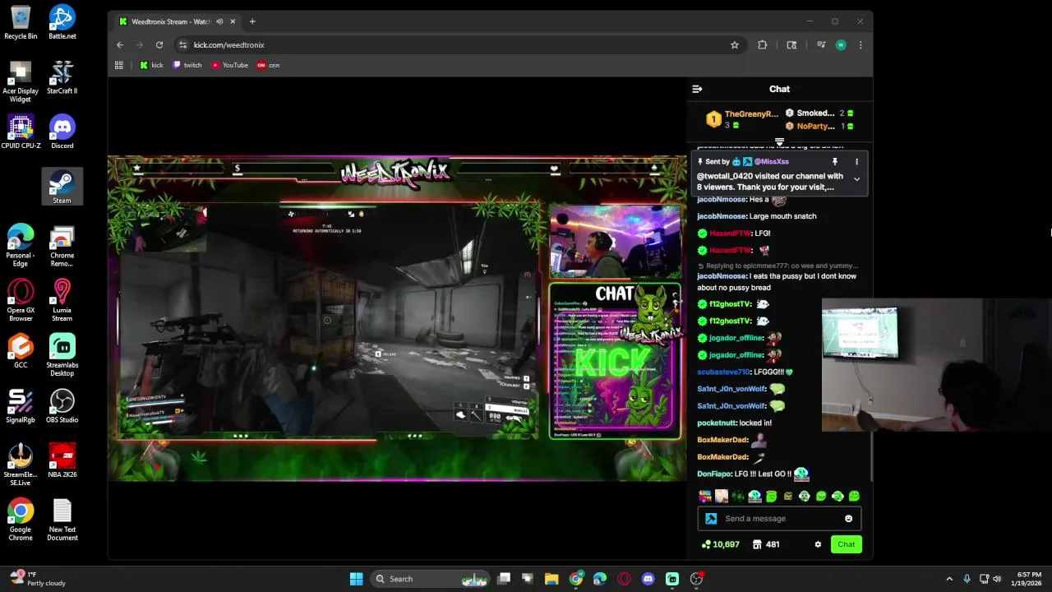Unpin the pinned chat message
This screenshot has height=592, width=1052.
click(x=834, y=162)
